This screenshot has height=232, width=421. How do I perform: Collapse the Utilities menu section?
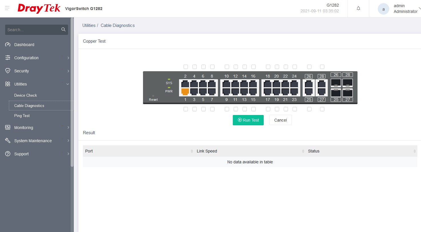pos(21,84)
